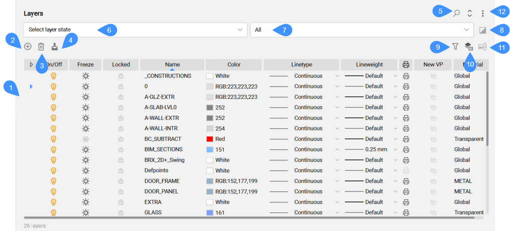Open the three-dot panel options menu
This screenshot has width=510, height=231.
[483, 14]
